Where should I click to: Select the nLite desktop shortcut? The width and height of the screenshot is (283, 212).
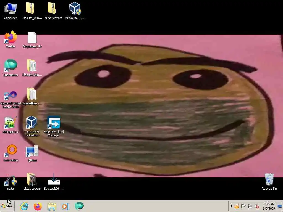click(x=11, y=182)
